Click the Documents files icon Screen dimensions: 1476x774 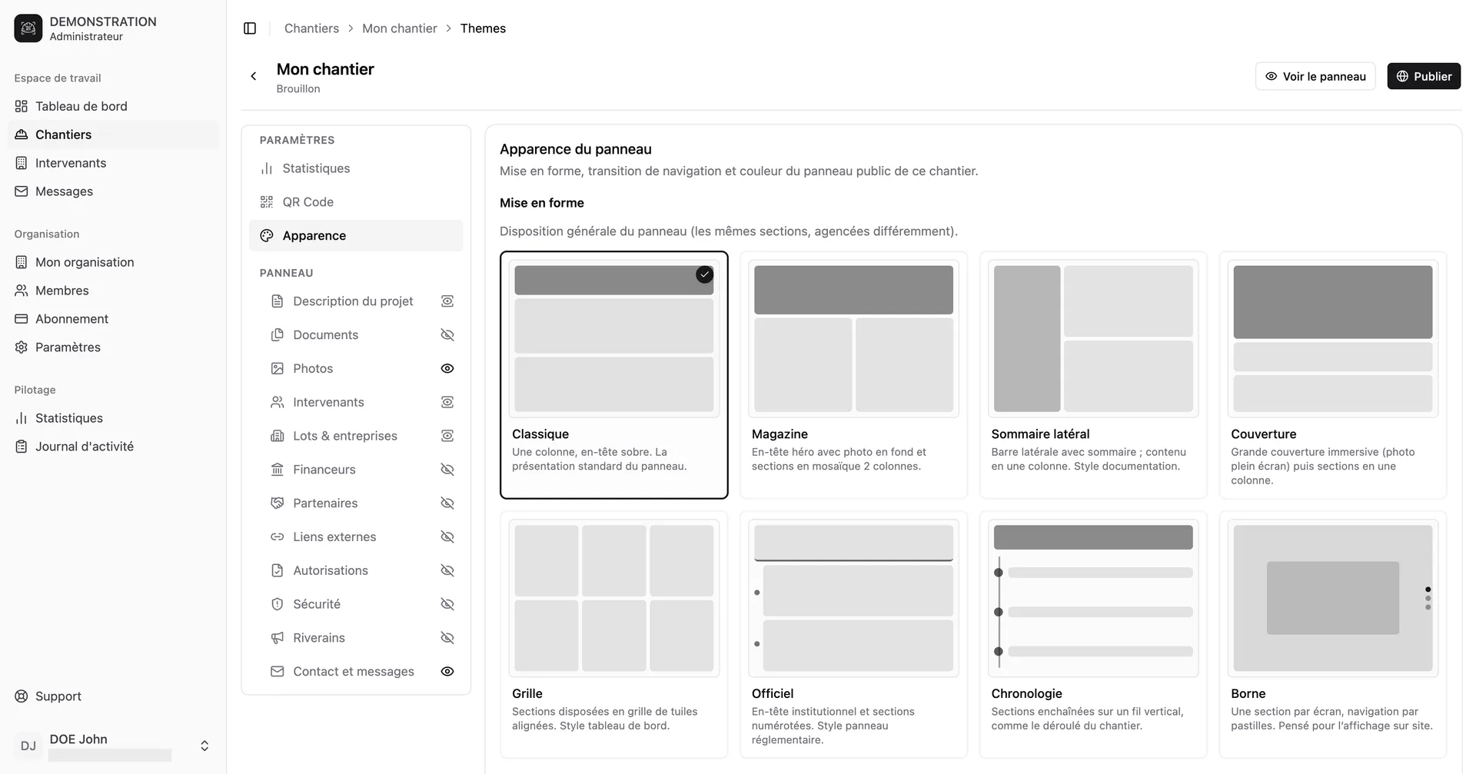click(x=278, y=335)
